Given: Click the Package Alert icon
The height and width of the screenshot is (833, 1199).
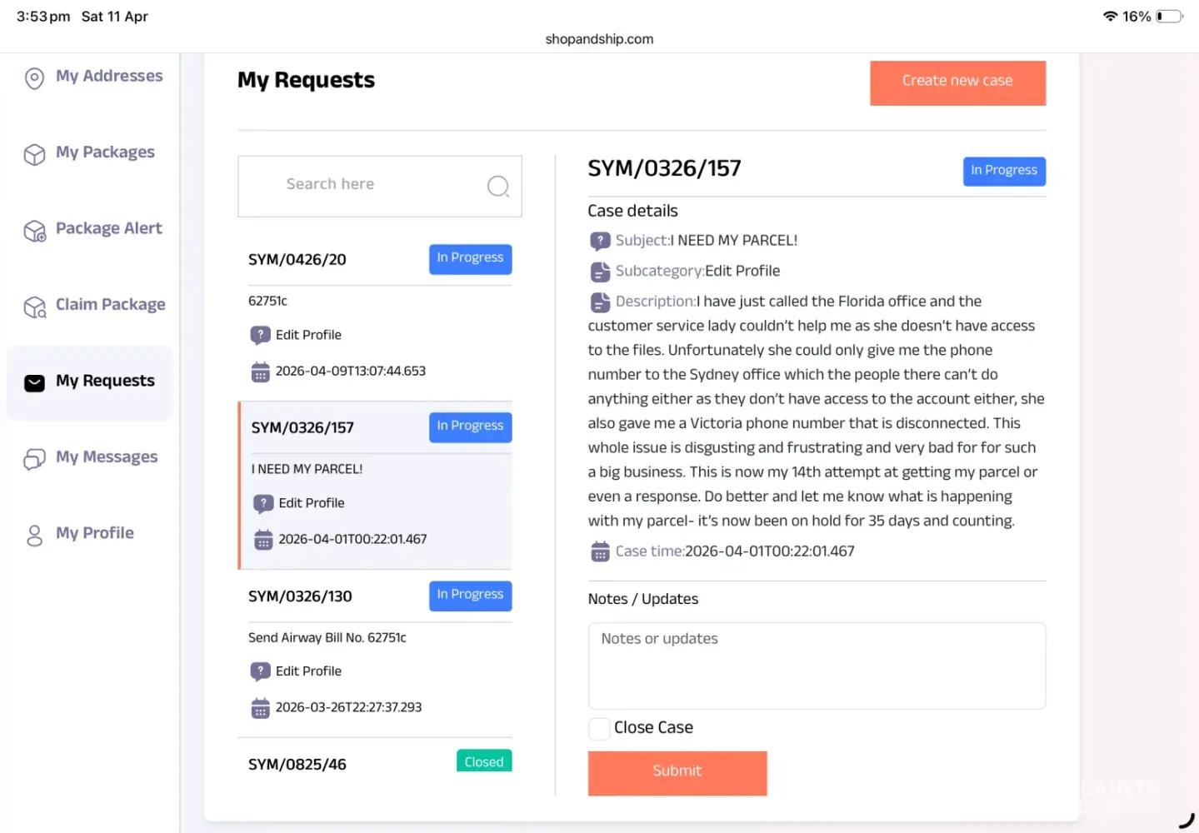Looking at the screenshot, I should point(34,231).
